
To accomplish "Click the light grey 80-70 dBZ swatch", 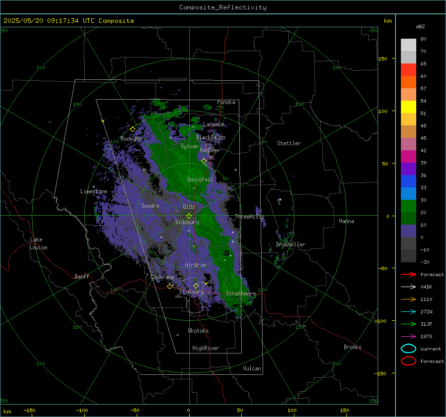I will (x=408, y=45).
